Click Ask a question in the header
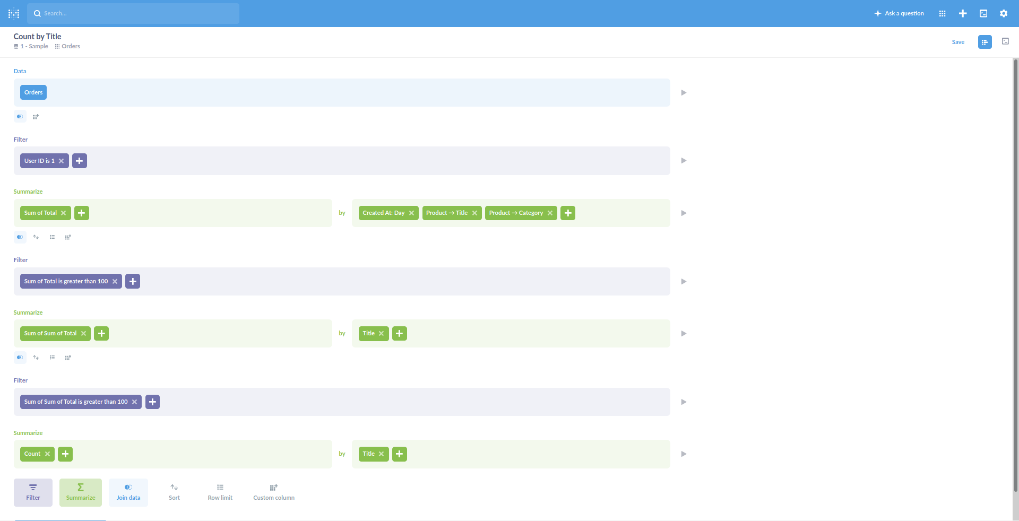Viewport: 1019px width, 521px height. 899,13
